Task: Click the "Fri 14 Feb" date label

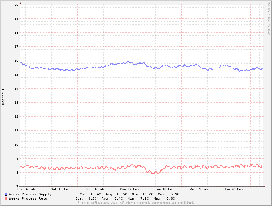Action: [x=26, y=189]
